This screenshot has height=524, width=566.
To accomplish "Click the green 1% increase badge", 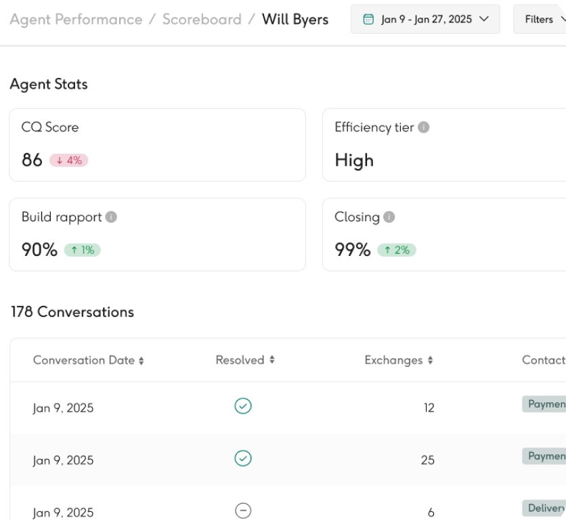I will (82, 250).
